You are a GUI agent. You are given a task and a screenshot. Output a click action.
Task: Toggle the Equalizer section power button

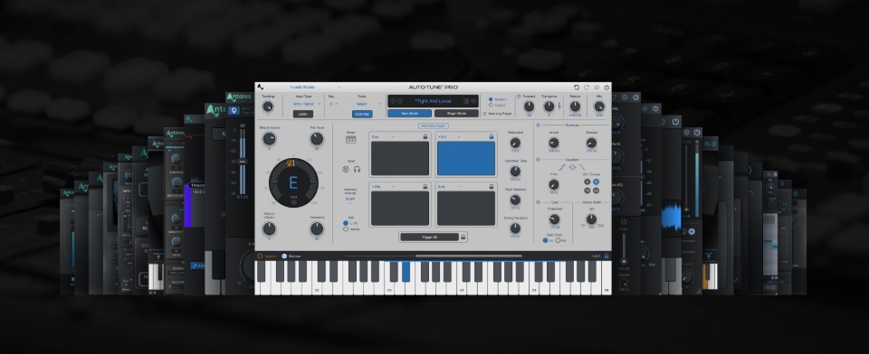[x=538, y=159]
